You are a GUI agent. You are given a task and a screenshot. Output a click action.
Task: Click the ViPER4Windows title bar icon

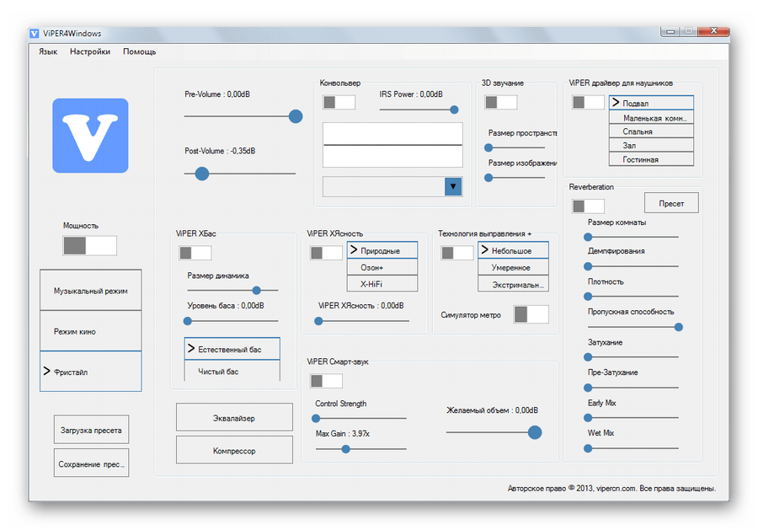pos(34,34)
